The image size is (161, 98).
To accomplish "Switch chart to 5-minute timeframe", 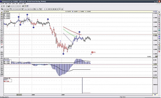I will click(47, 9).
